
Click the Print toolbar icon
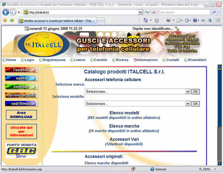(168, 20)
